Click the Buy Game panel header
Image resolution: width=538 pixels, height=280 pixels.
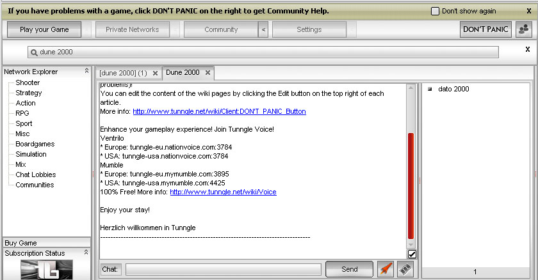(47, 243)
